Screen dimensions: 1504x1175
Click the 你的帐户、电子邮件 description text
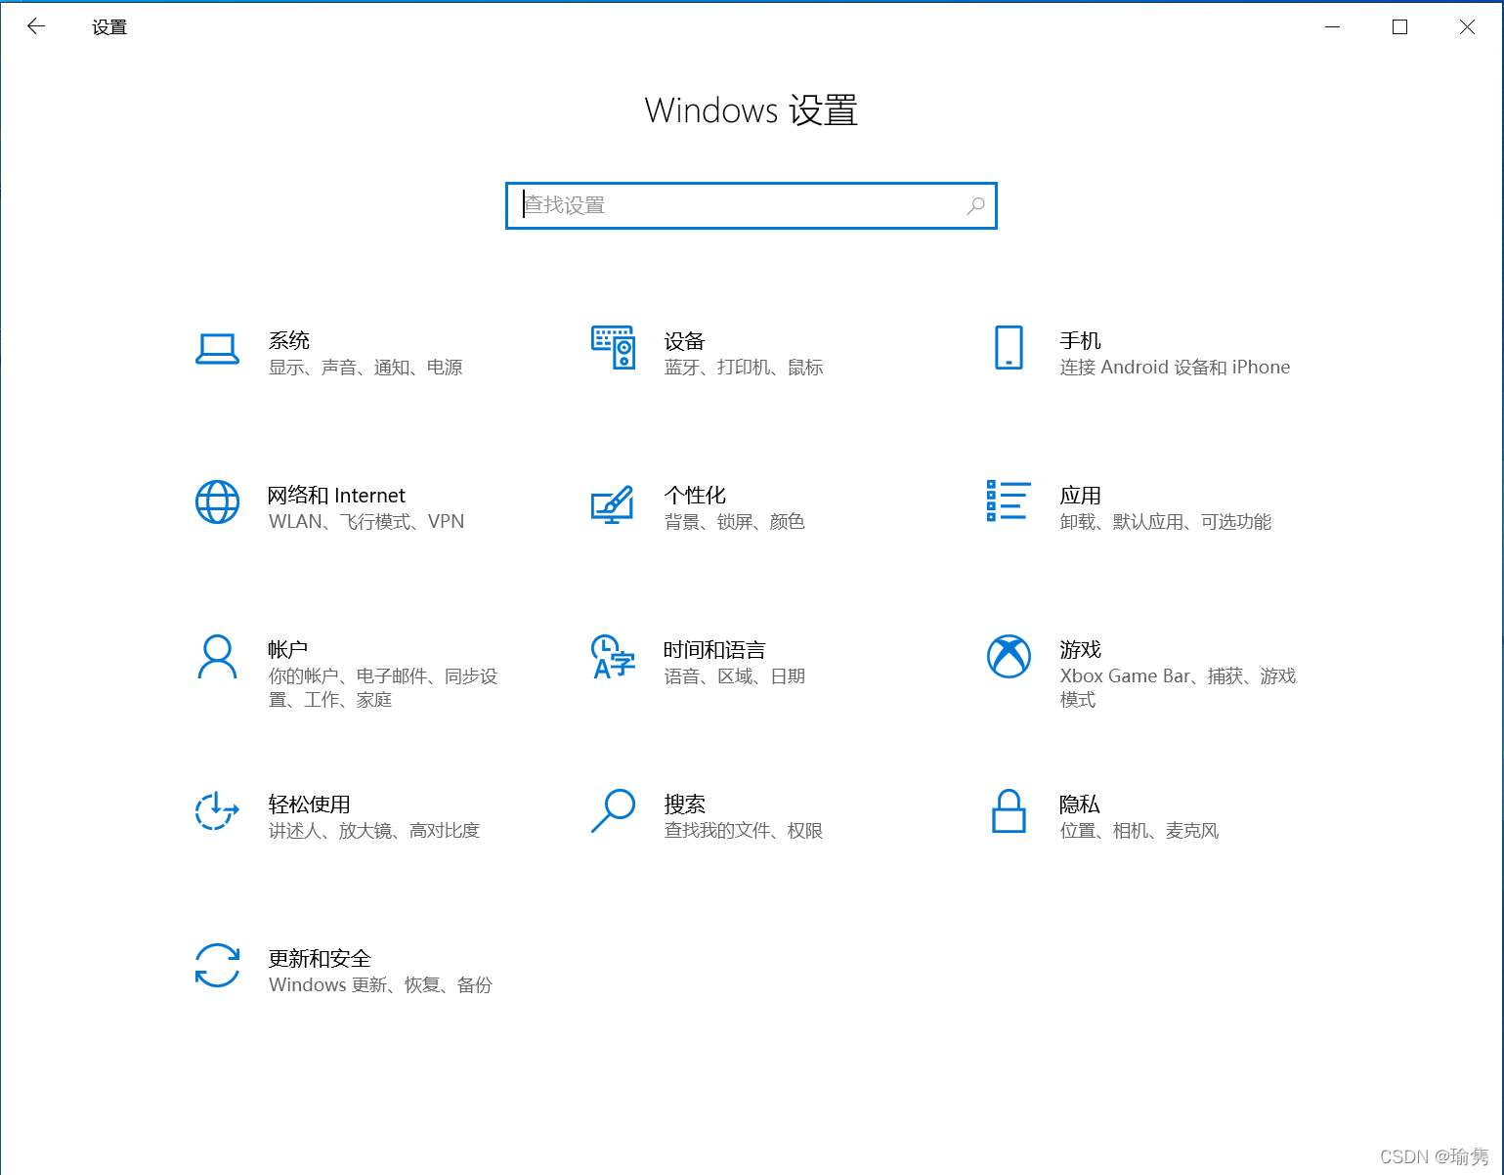click(383, 688)
